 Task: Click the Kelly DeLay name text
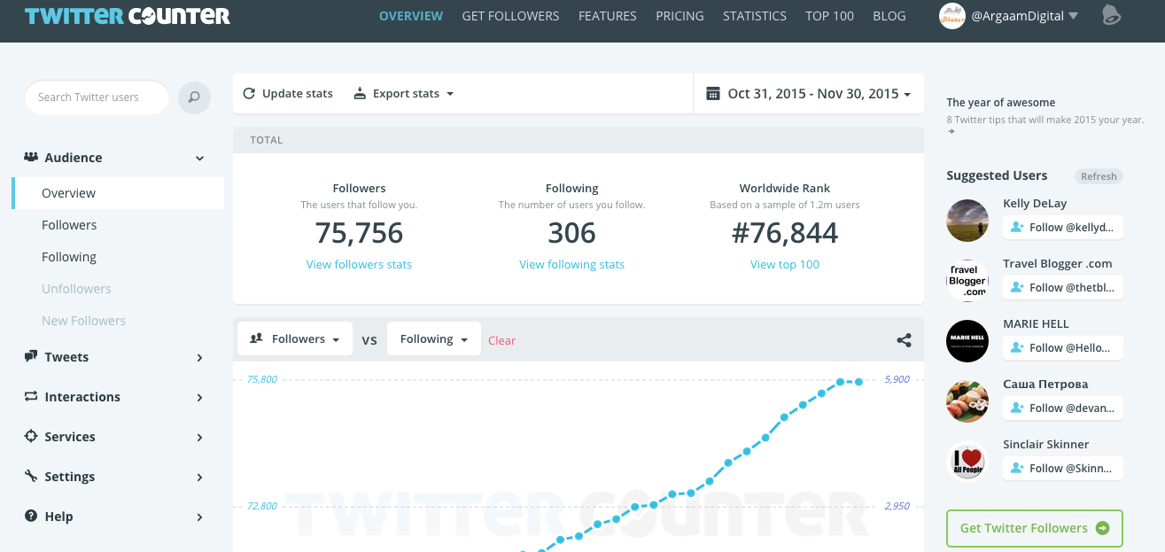[1035, 203]
